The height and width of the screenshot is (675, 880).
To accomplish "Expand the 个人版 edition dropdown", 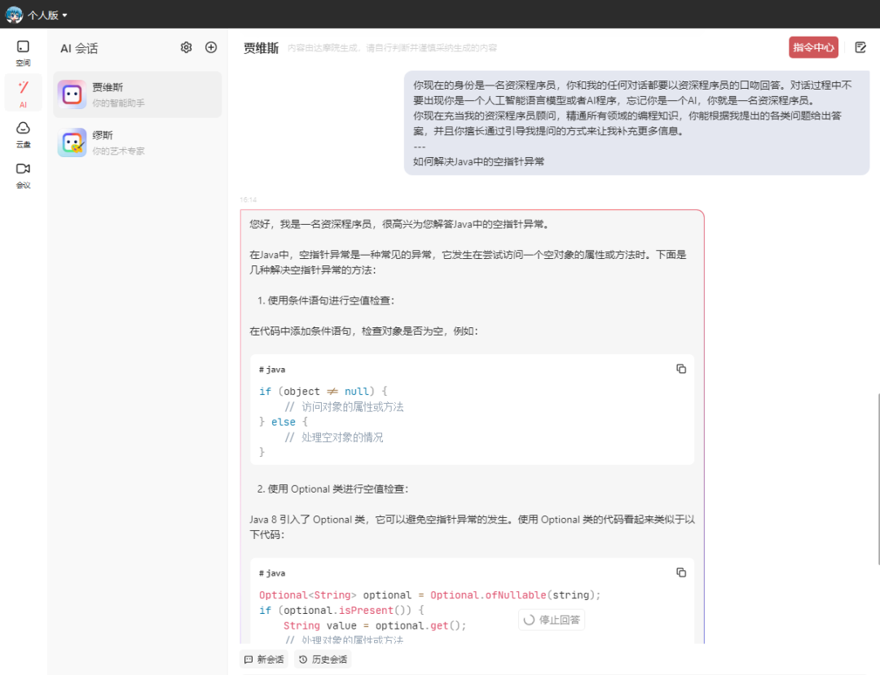I will coord(48,15).
